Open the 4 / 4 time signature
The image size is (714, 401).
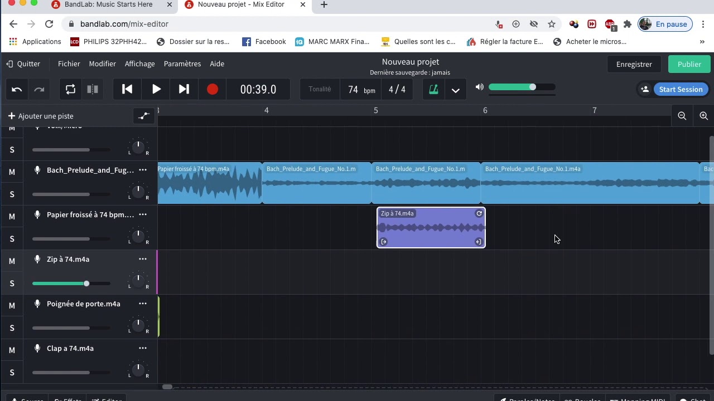click(397, 90)
